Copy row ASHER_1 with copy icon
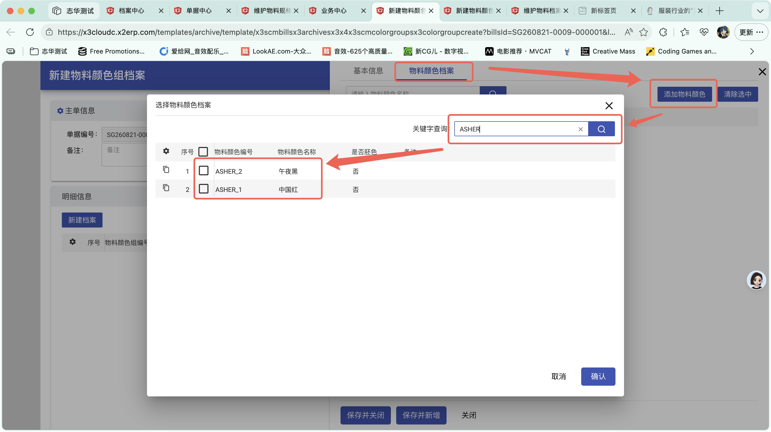The width and height of the screenshot is (771, 432). 166,188
